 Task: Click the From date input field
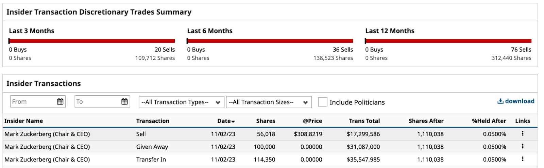[32, 101]
